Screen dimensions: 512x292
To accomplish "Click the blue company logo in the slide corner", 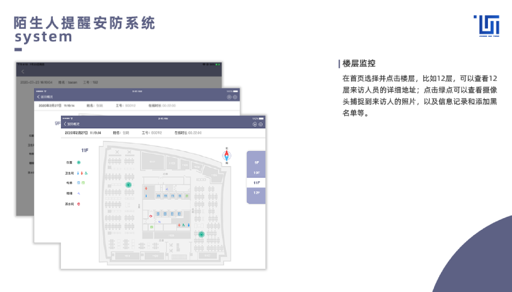I will [x=486, y=26].
